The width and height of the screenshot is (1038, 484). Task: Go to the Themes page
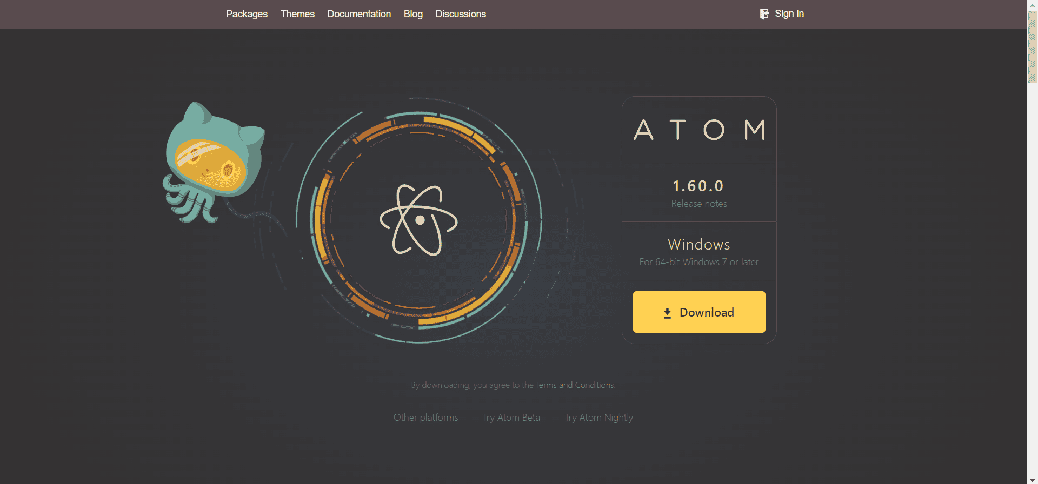297,14
